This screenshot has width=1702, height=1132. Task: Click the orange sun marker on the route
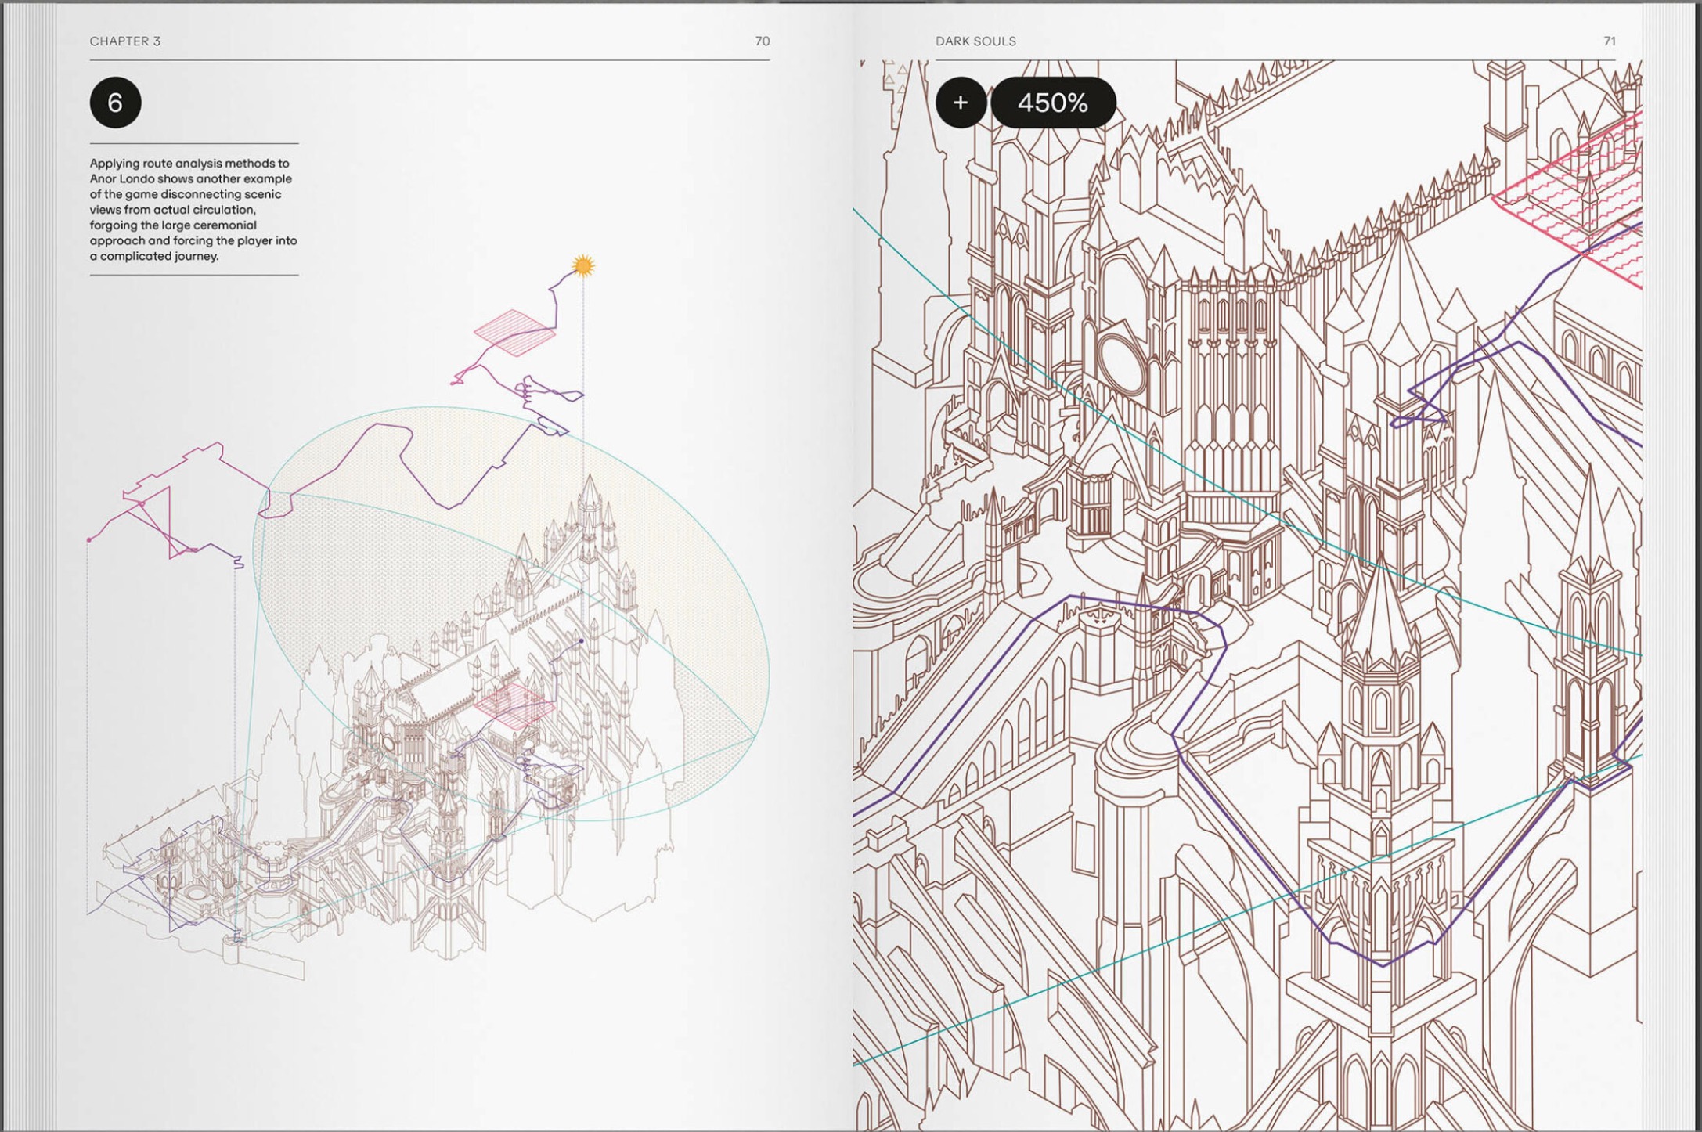click(582, 266)
